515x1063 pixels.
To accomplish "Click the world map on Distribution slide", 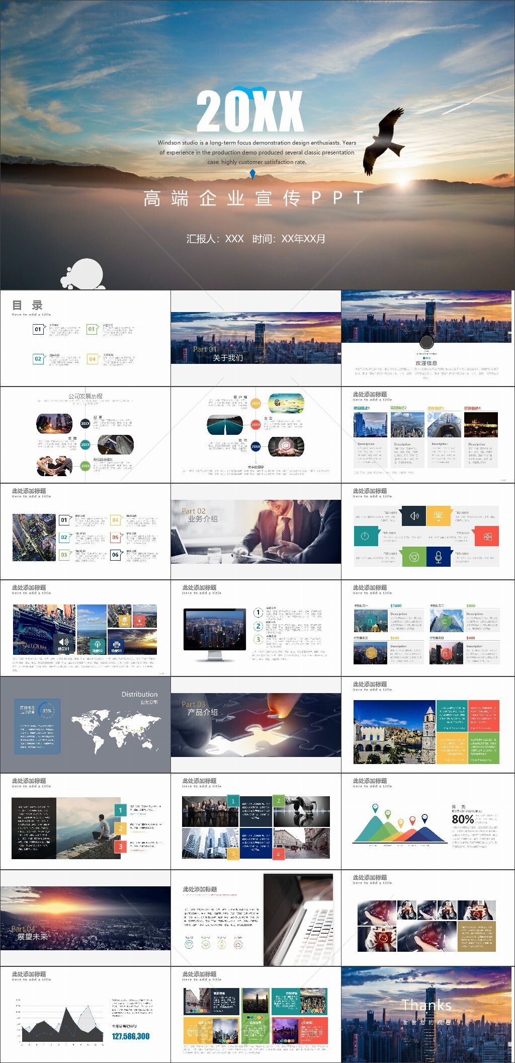I will [116, 730].
